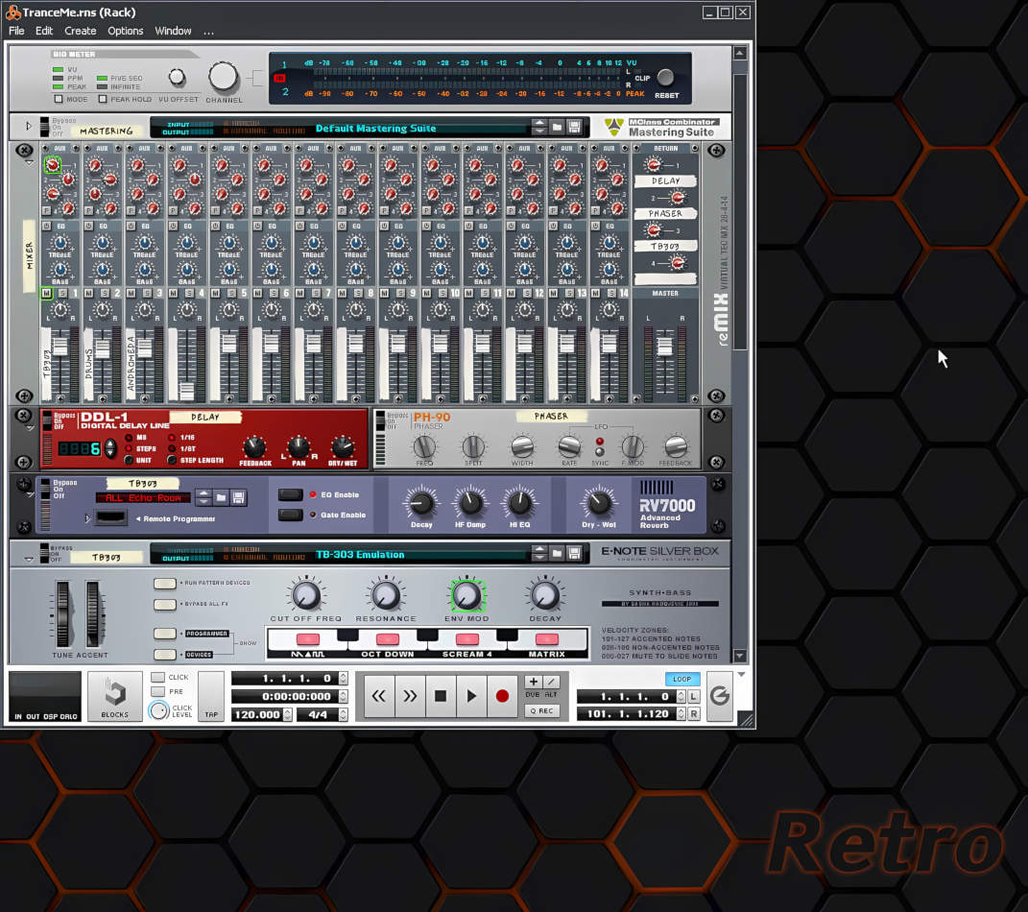Toggle RV7000 Gate Enable

pyautogui.click(x=290, y=515)
